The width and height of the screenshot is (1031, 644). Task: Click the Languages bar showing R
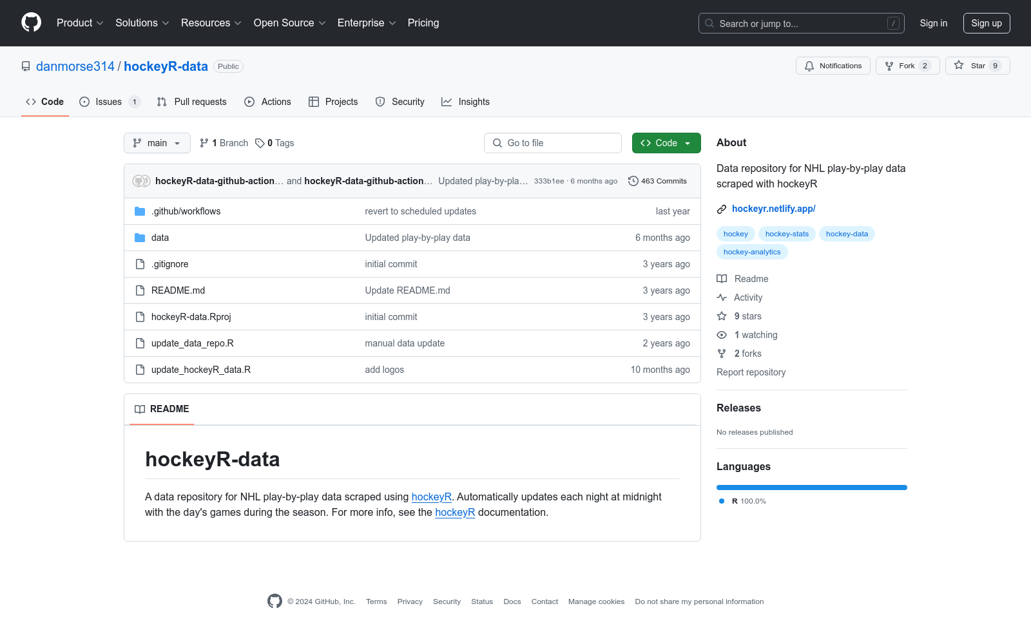coord(812,488)
